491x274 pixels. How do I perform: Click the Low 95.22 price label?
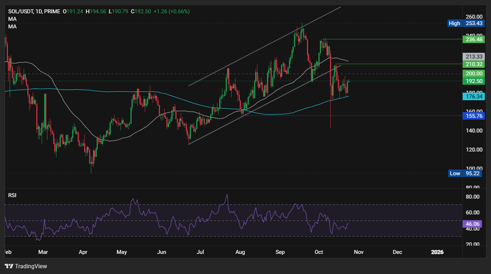[x=466, y=173]
